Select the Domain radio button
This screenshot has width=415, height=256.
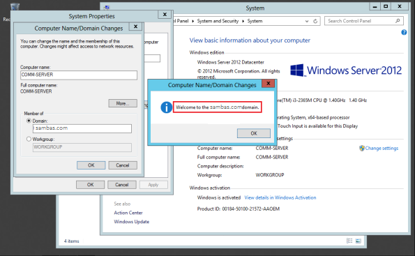(x=29, y=121)
